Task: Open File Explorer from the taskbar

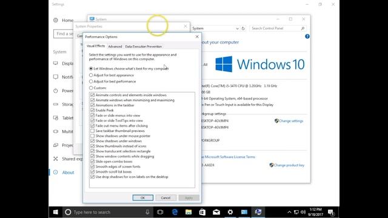Action: 189,212
